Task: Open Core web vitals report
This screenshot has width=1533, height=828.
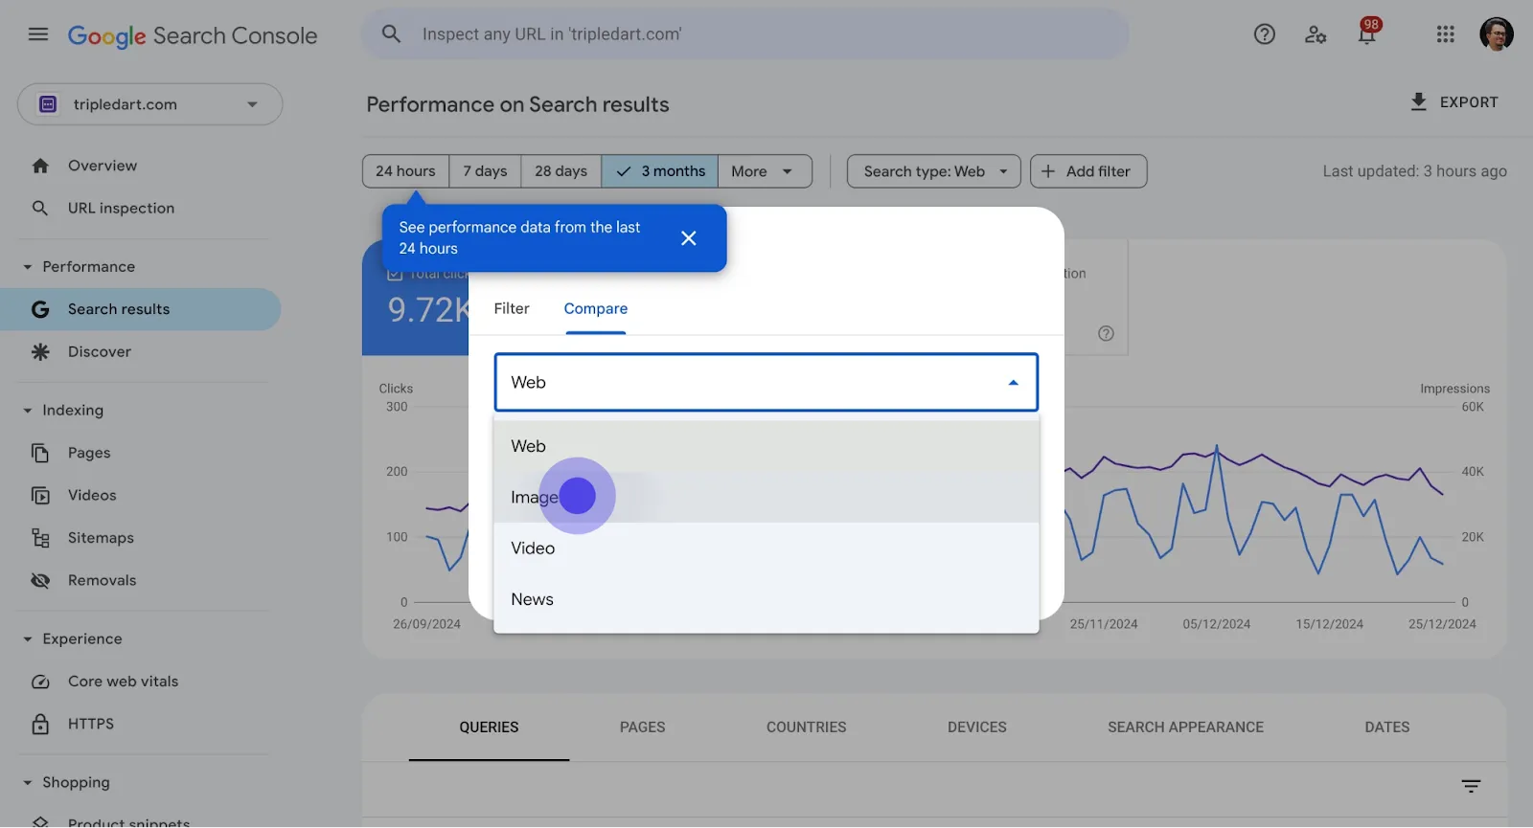Action: coord(124,682)
